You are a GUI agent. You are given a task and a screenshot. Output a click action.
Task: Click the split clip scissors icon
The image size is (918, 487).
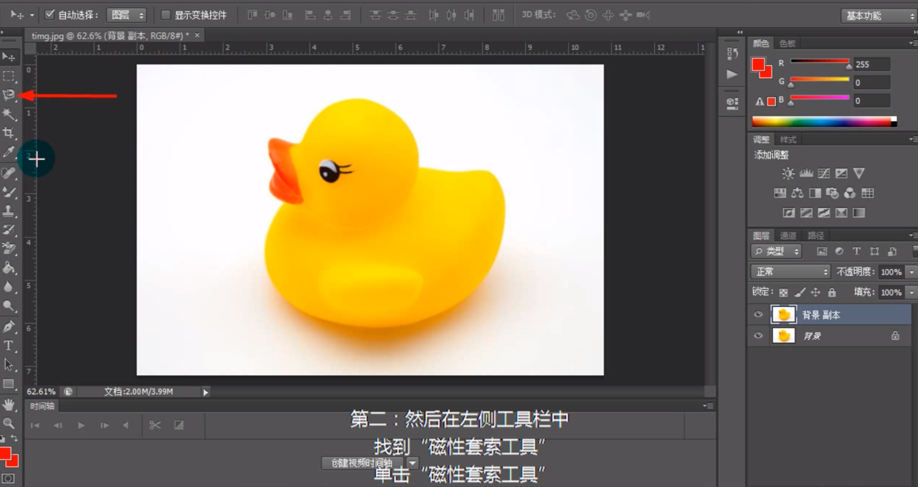155,425
